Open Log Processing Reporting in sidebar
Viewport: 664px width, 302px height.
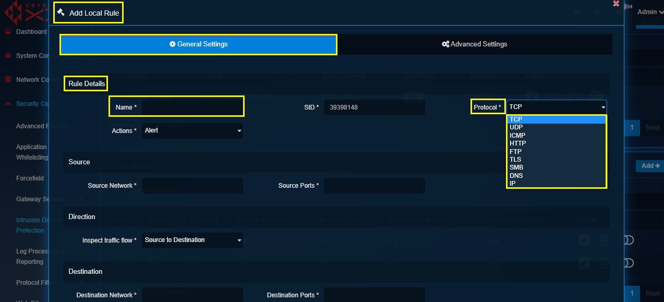pyautogui.click(x=32, y=257)
